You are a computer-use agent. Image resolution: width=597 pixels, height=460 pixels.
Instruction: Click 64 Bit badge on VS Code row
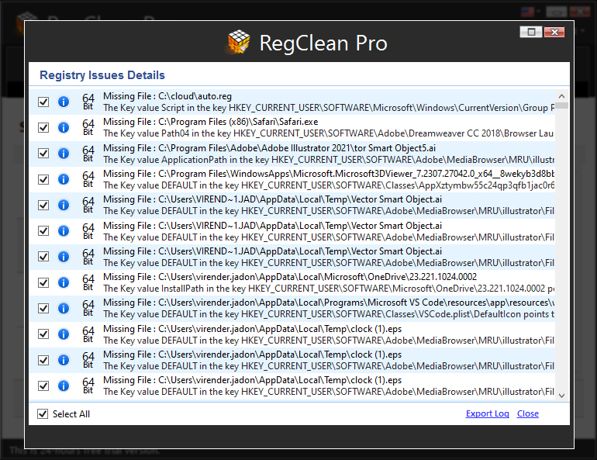point(88,308)
